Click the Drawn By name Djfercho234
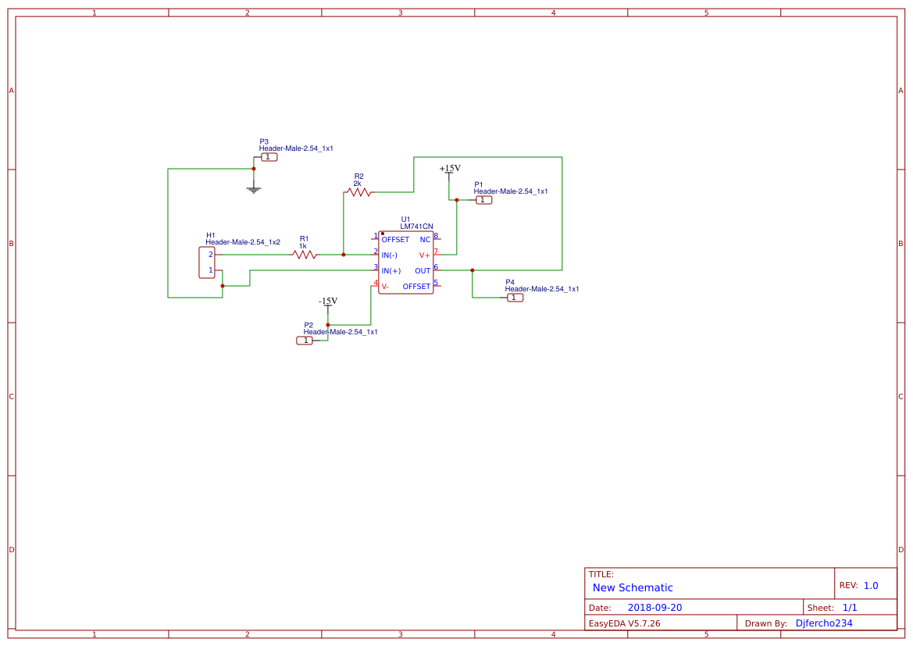Image resolution: width=913 pixels, height=646 pixels. click(824, 623)
